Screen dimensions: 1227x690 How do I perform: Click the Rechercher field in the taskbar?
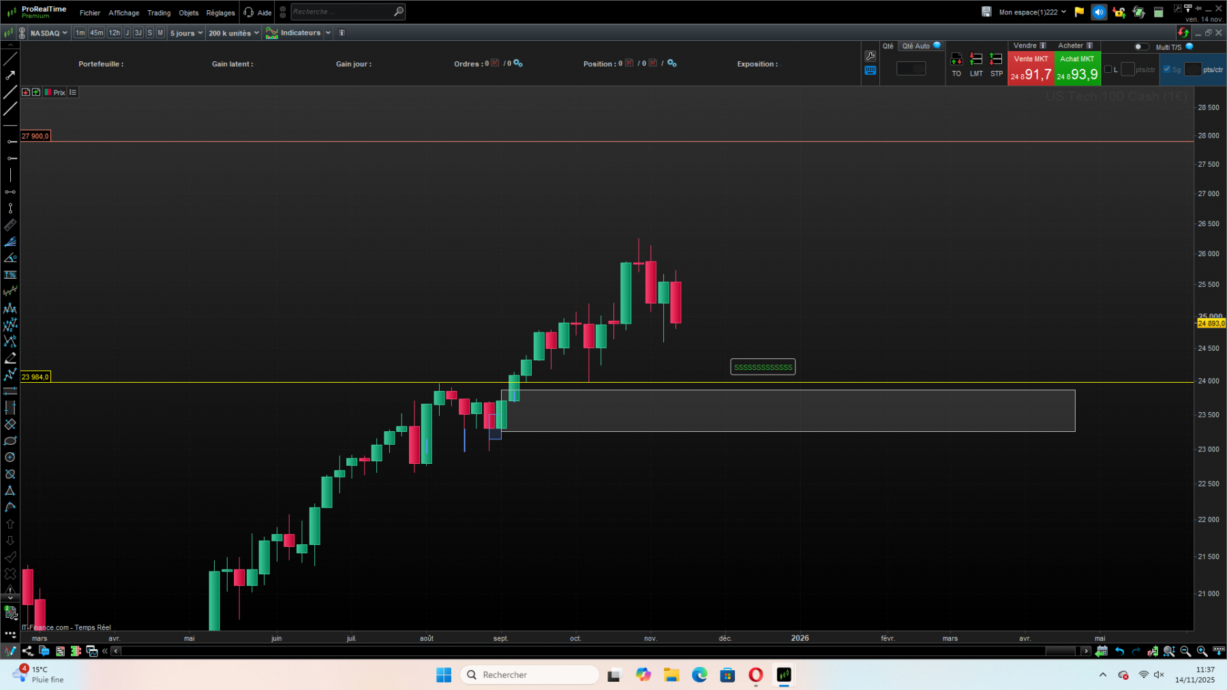point(530,674)
